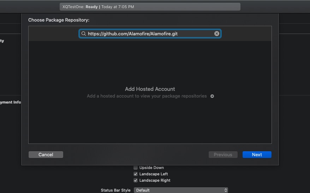310x193 pixels.
Task: Click into the package repository URL field
Action: click(x=150, y=34)
